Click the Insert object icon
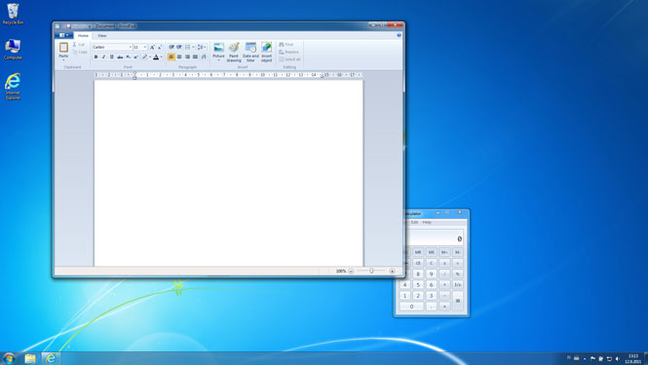 coord(267,48)
